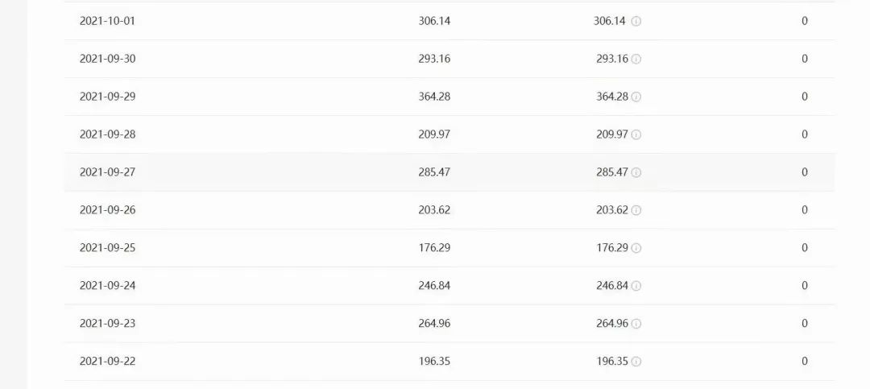Click the info icon beside 246.84
870x389 pixels.
pos(636,286)
